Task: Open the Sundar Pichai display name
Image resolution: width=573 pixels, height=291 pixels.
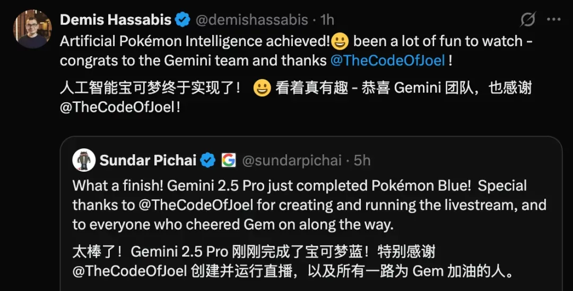Action: tap(148, 160)
